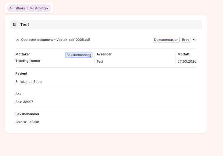The height and width of the screenshot is (156, 223).
Task: Select the Brev tag
Action: tap(185, 40)
